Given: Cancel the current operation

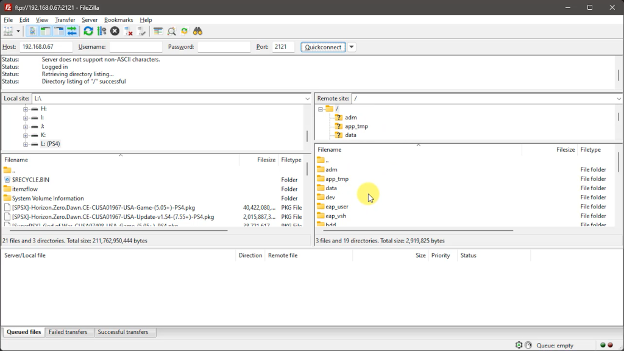Looking at the screenshot, I should pos(115,31).
